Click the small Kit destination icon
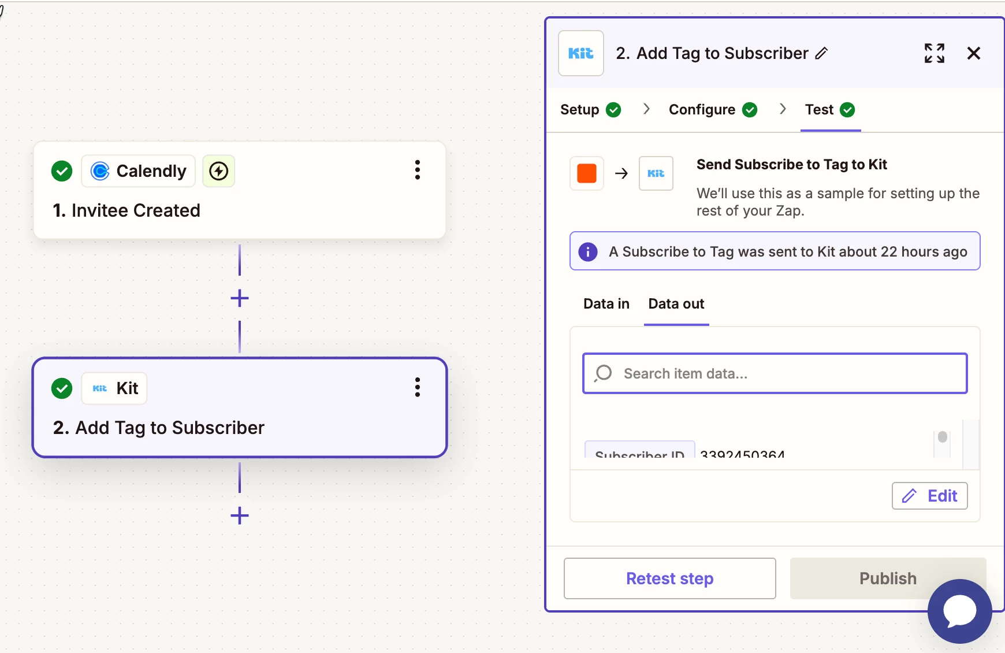The height and width of the screenshot is (653, 1005). tap(656, 173)
